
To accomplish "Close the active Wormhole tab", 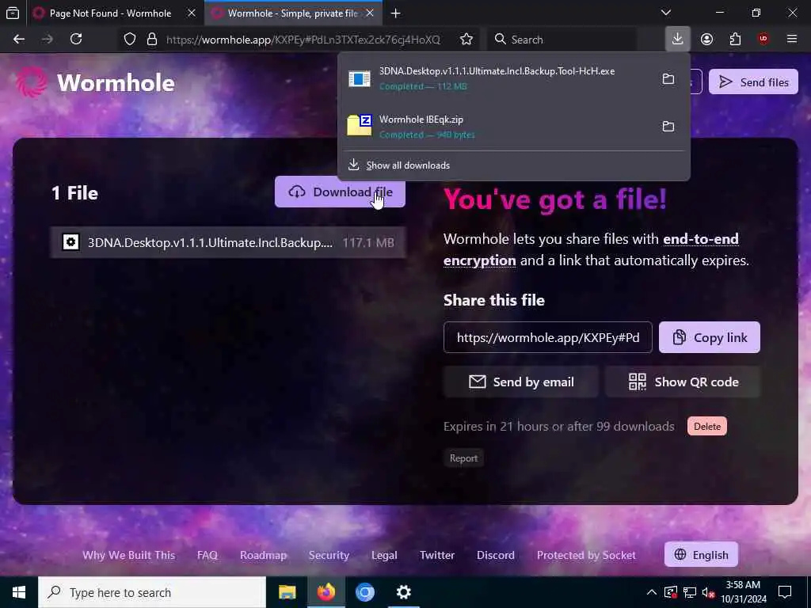I will click(x=370, y=13).
